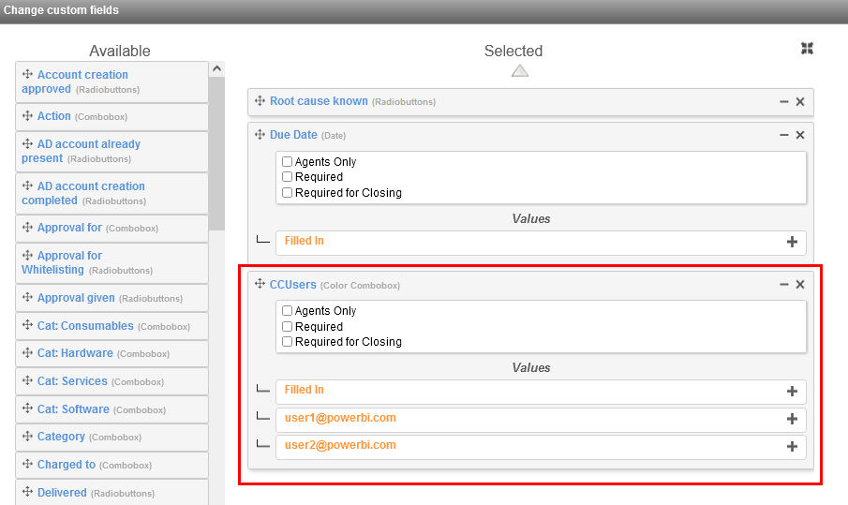Click plus on CCUsers Filled In value
848x505 pixels.
pyautogui.click(x=792, y=392)
